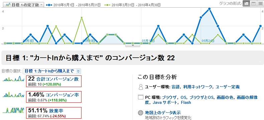The height and width of the screenshot is (120, 264).
Task: Open the 目標の選択 dropdown list
Action: (x=52, y=71)
